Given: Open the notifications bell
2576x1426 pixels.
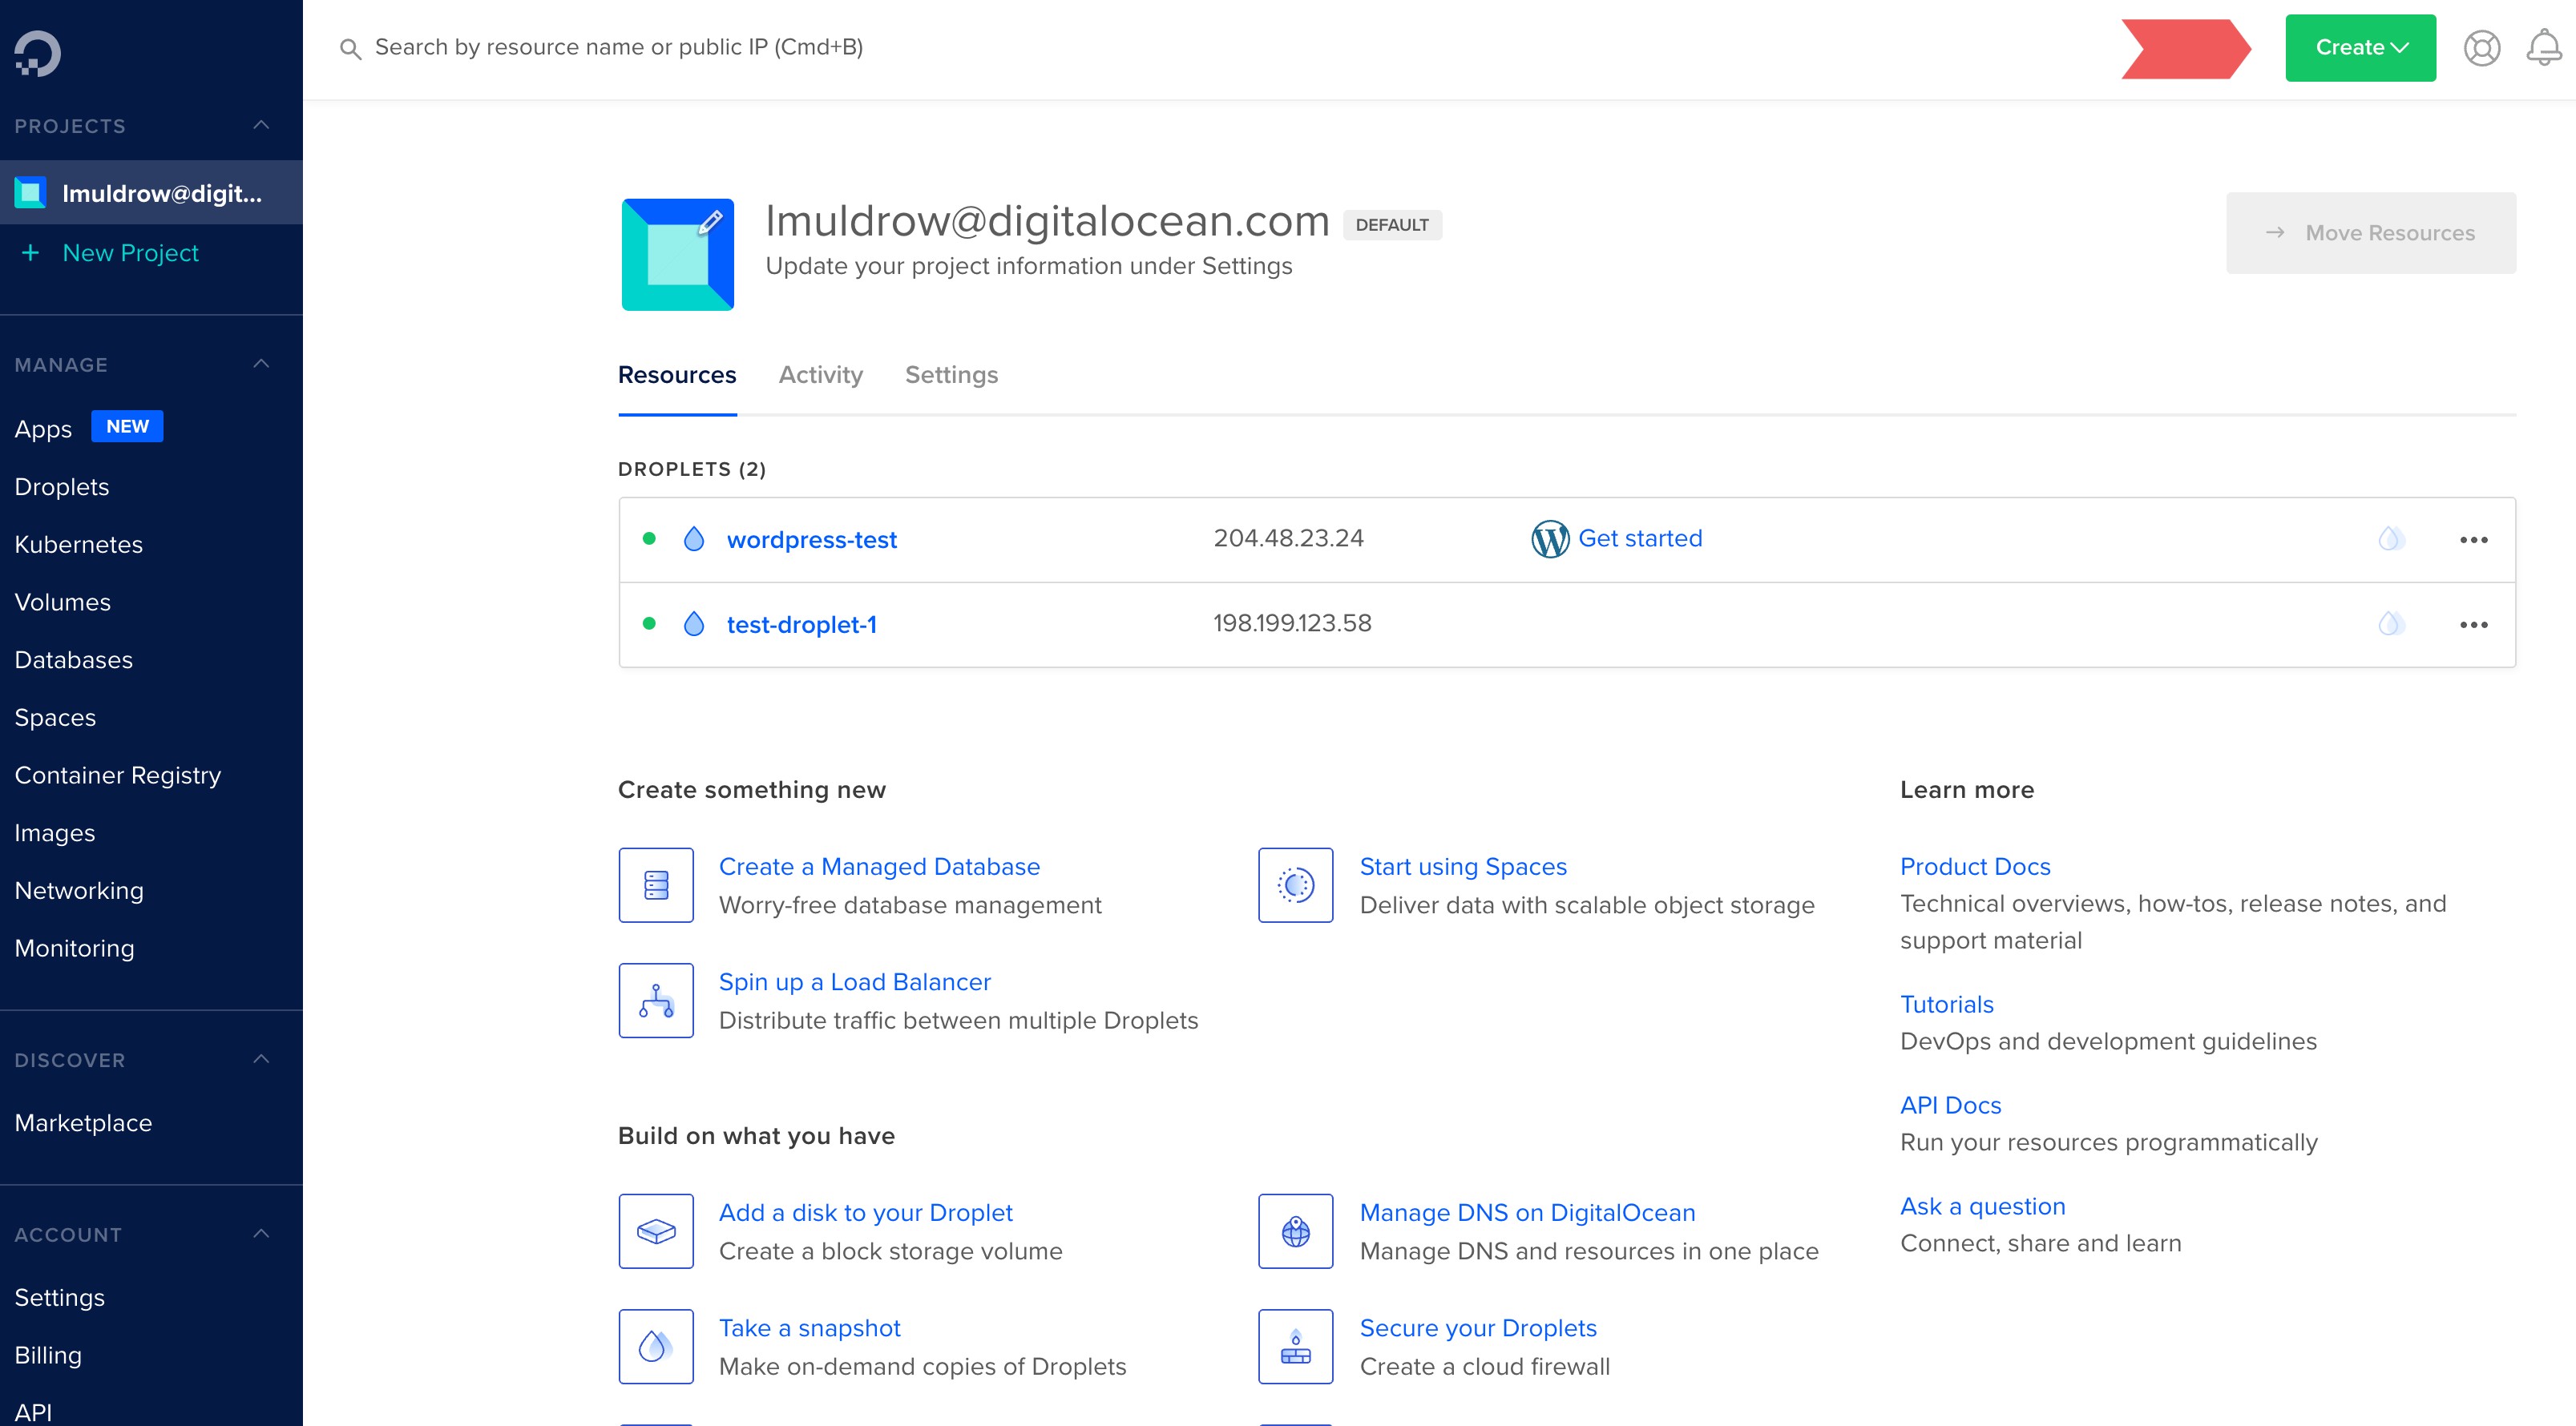Looking at the screenshot, I should [x=2543, y=48].
